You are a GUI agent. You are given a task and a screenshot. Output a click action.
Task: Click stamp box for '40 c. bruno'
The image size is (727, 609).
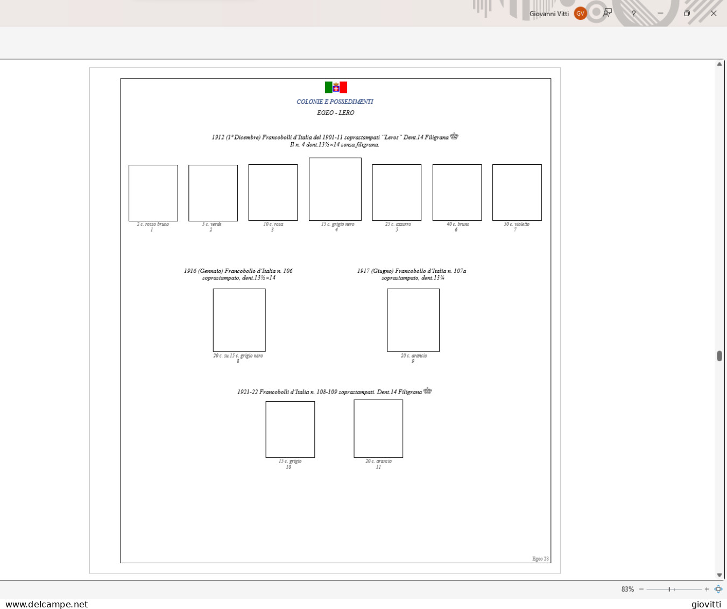(x=457, y=192)
